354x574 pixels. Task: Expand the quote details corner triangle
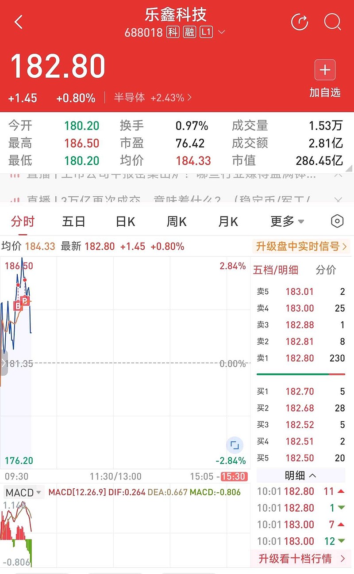coord(350,168)
